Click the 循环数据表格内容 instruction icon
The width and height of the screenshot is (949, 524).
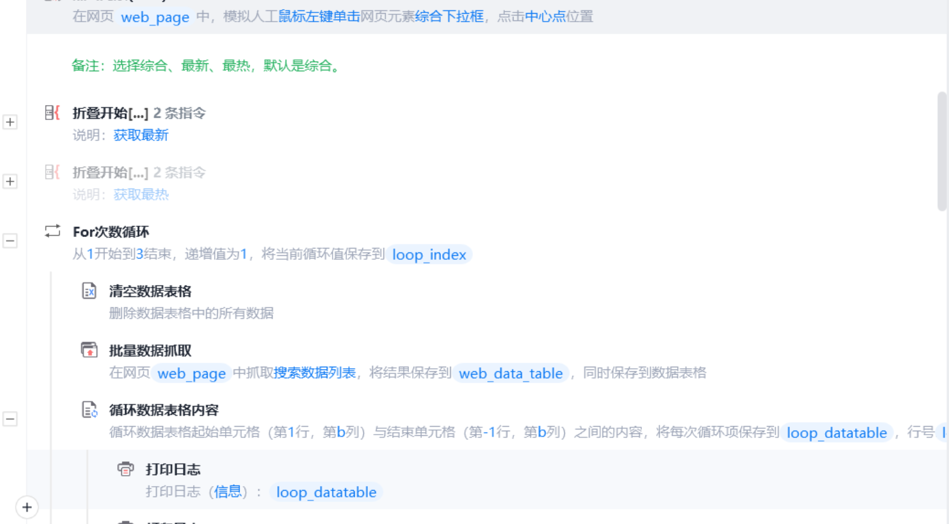(x=89, y=410)
